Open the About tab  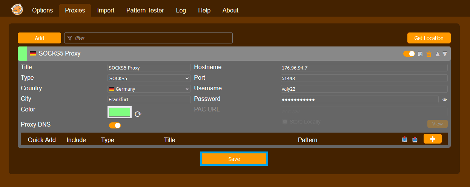pyautogui.click(x=230, y=10)
